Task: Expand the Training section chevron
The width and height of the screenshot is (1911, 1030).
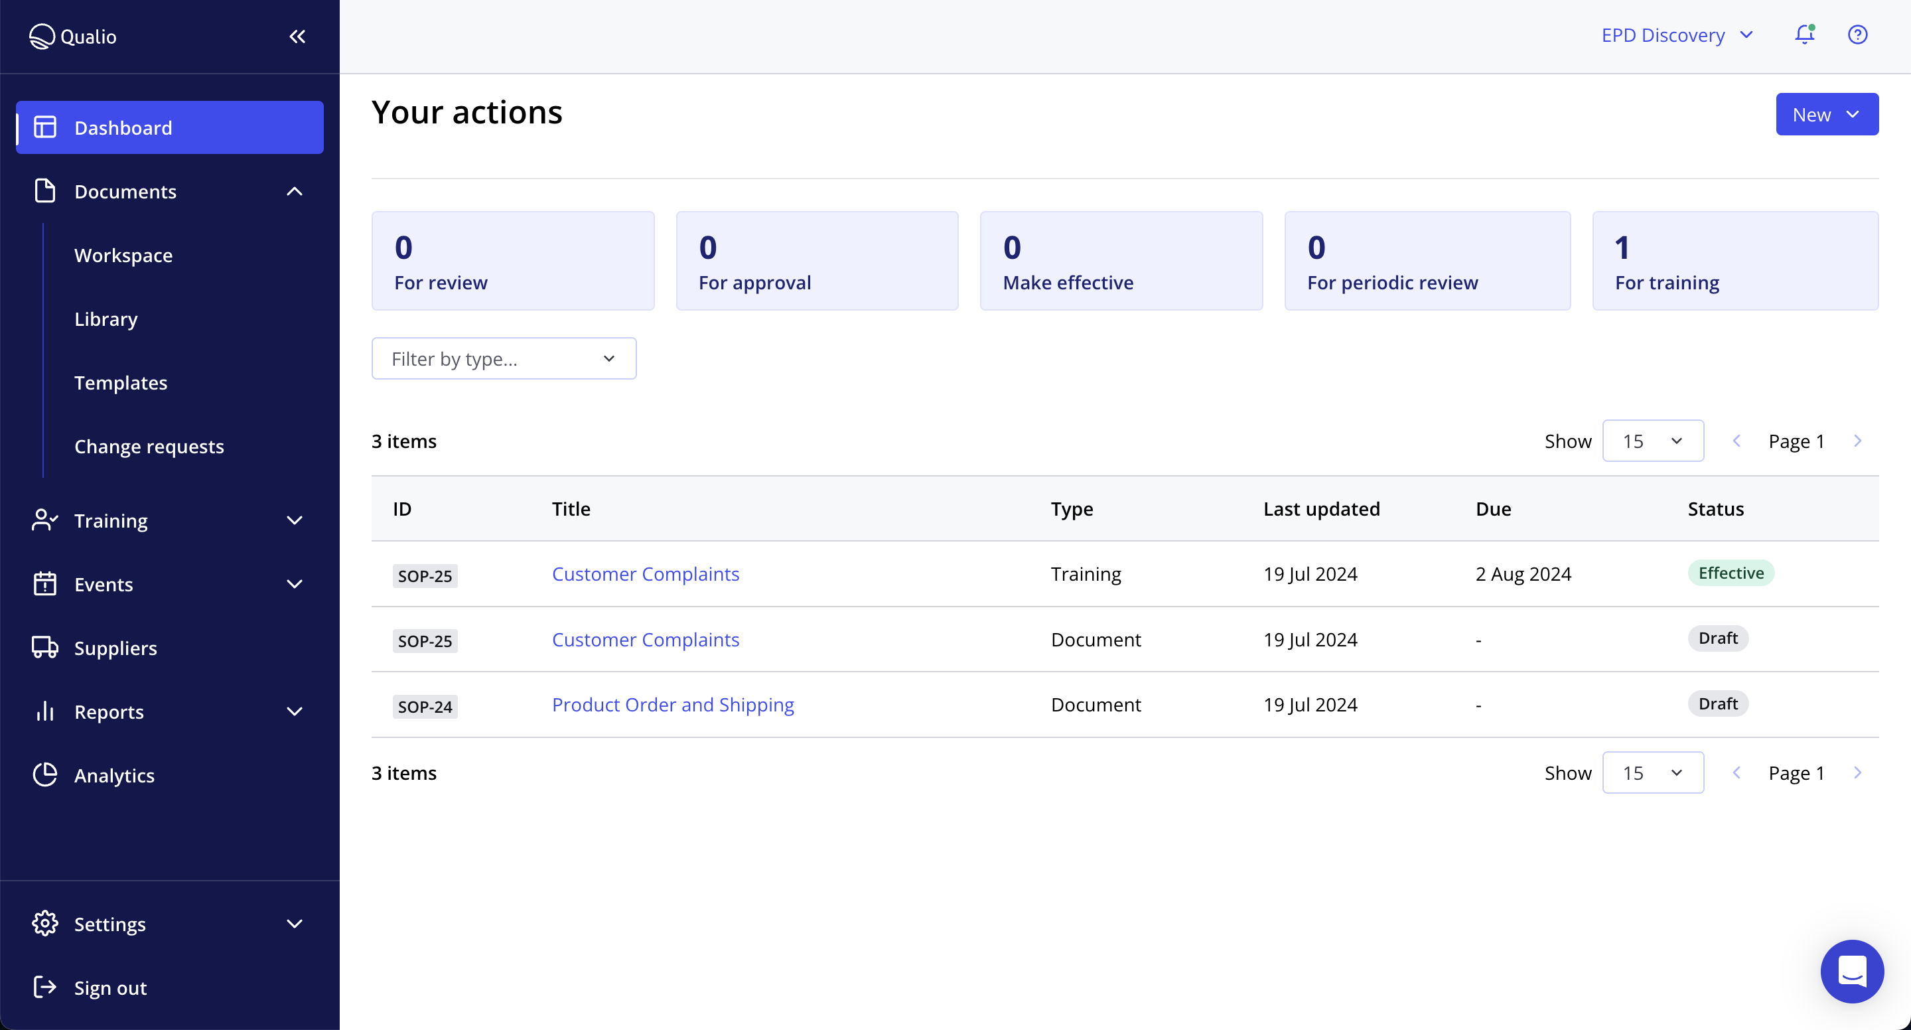Action: [x=295, y=520]
